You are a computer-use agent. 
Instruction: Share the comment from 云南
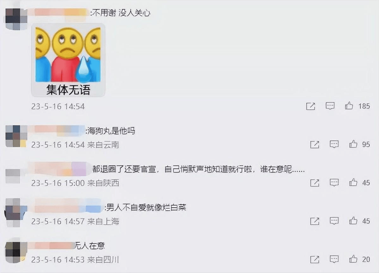(x=315, y=145)
